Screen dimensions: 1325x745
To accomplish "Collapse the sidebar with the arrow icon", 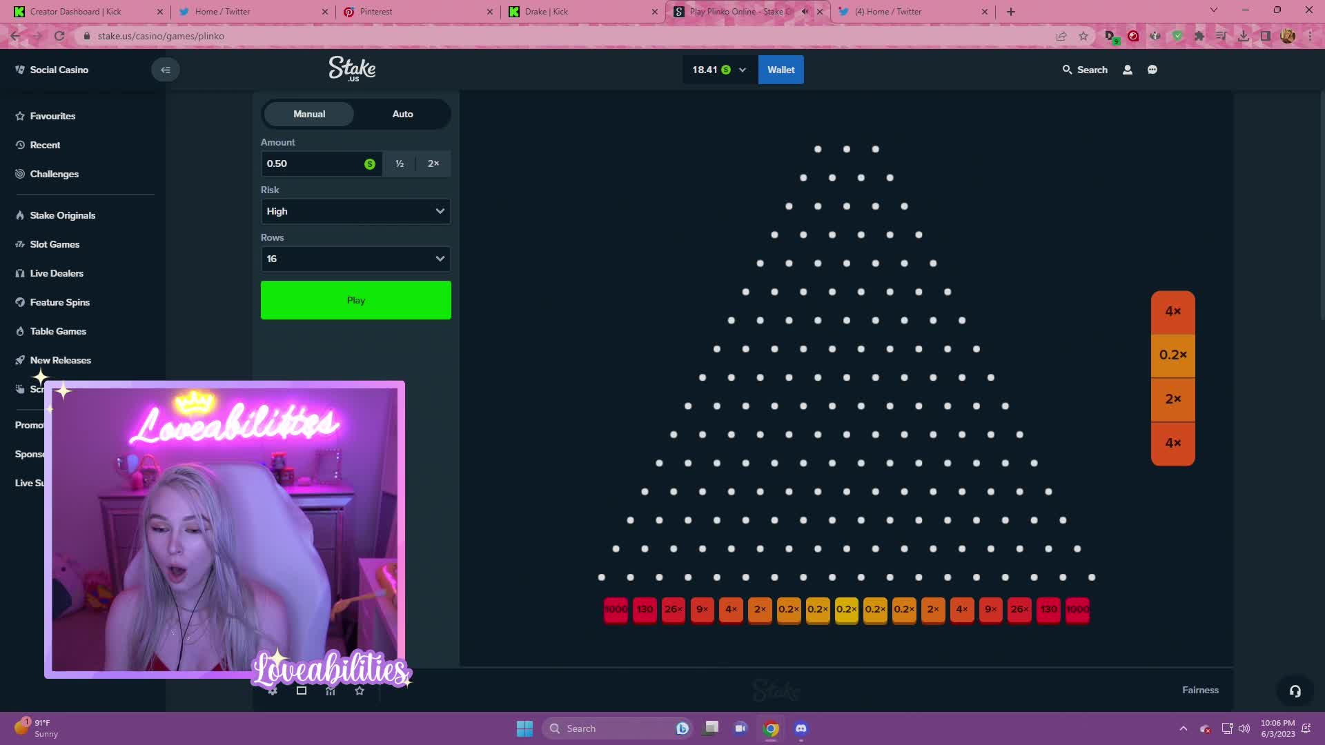I will coord(165,70).
